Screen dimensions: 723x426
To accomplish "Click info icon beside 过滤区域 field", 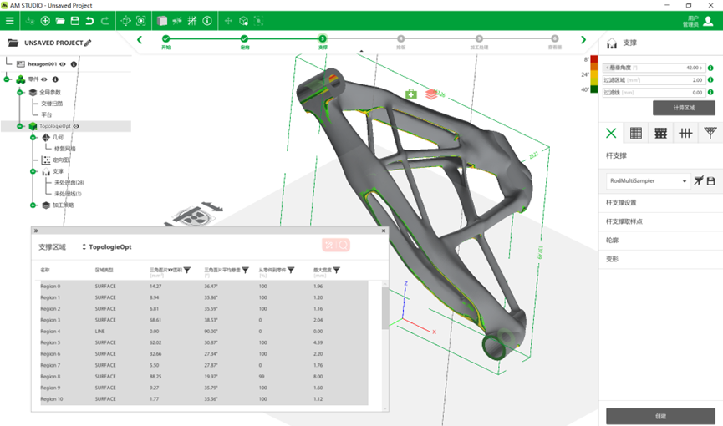I will point(710,79).
